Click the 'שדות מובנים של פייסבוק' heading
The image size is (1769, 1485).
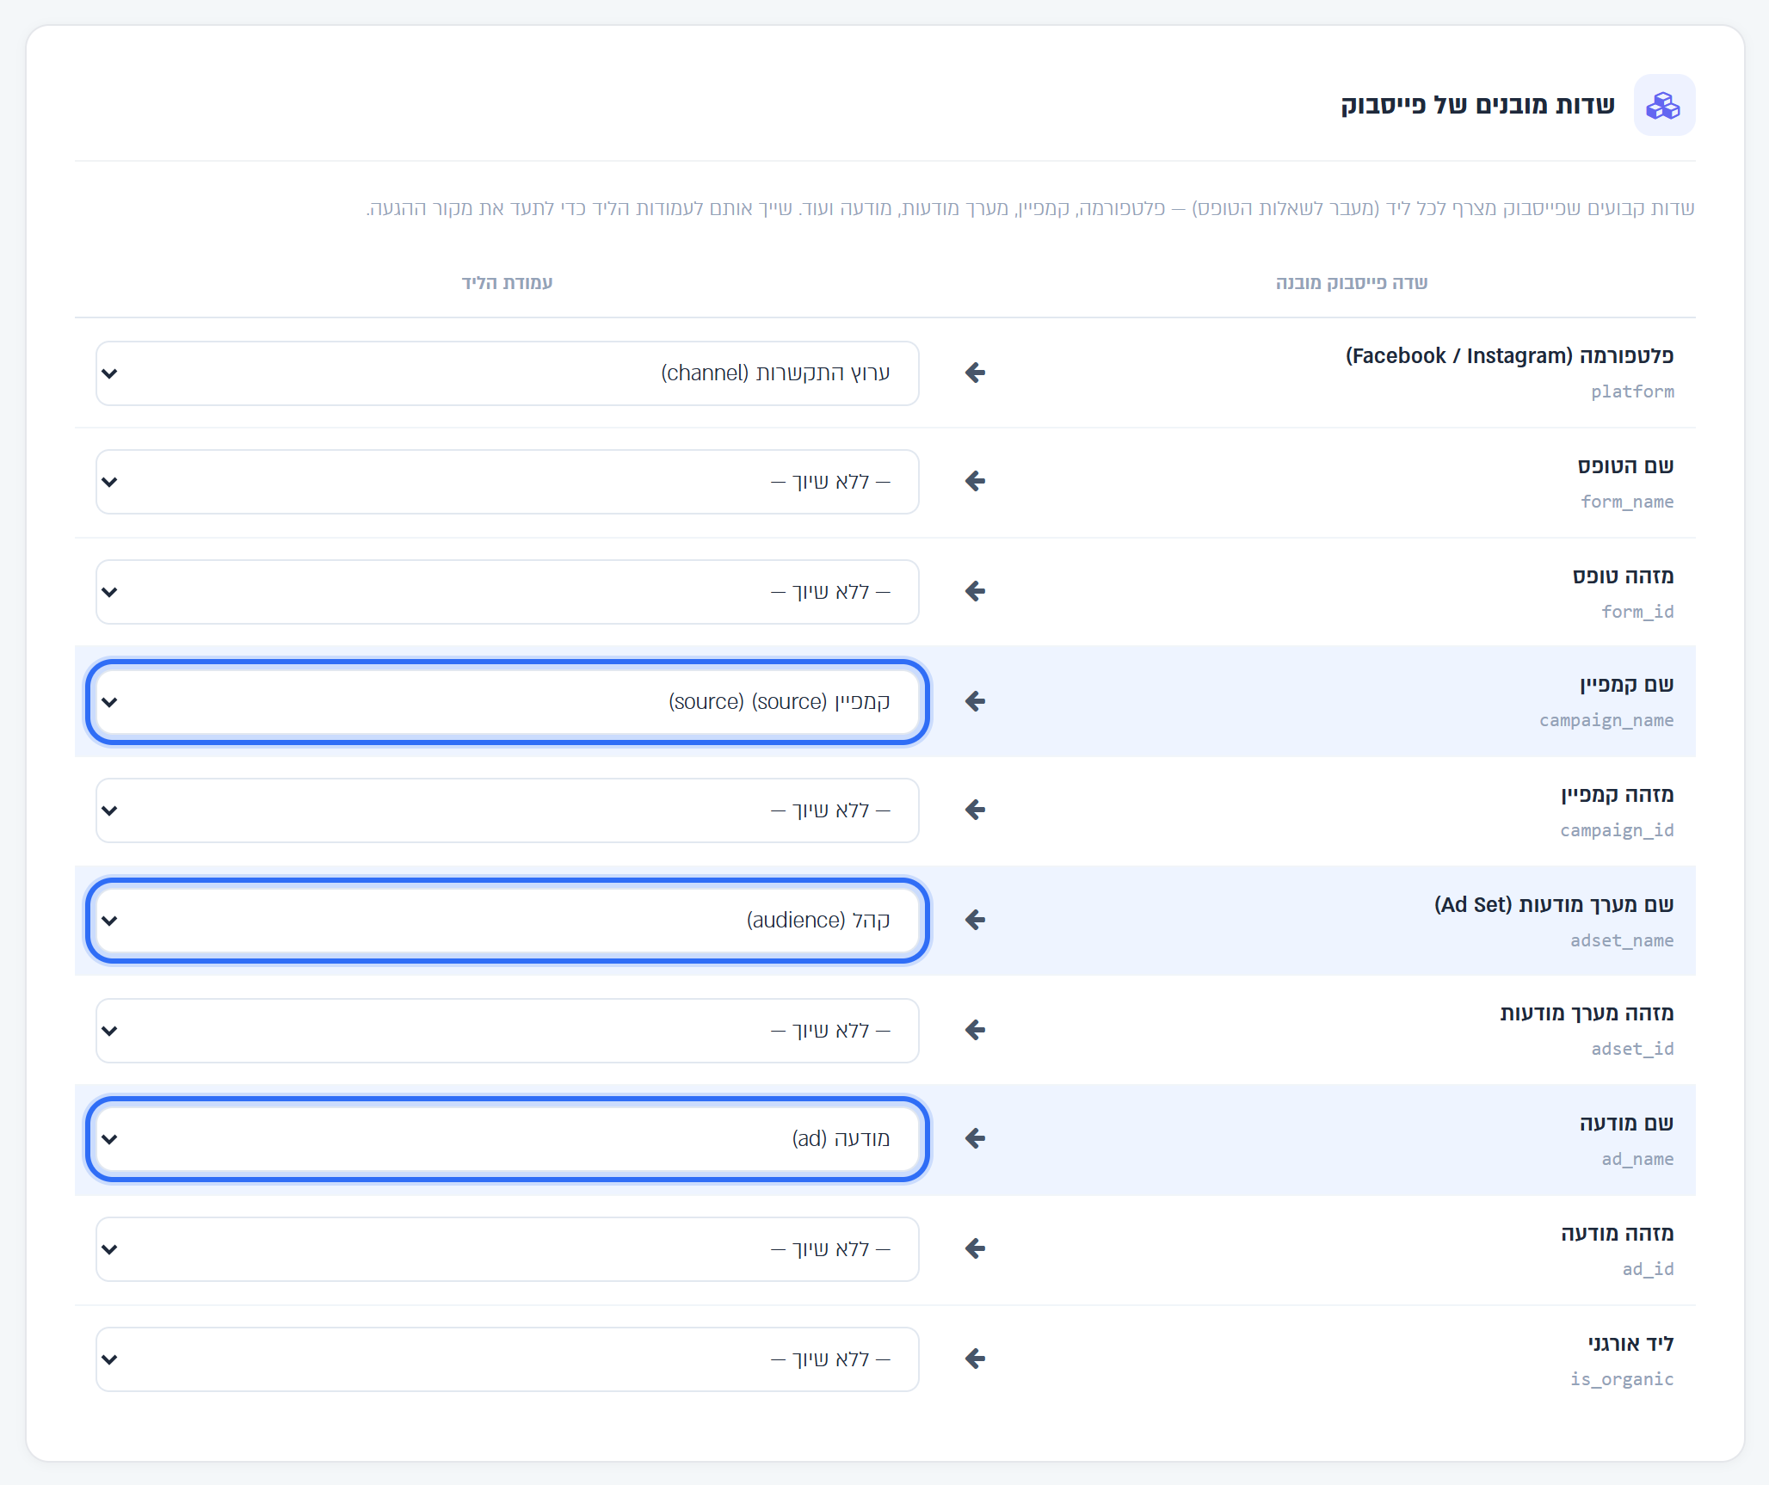[x=1477, y=105]
